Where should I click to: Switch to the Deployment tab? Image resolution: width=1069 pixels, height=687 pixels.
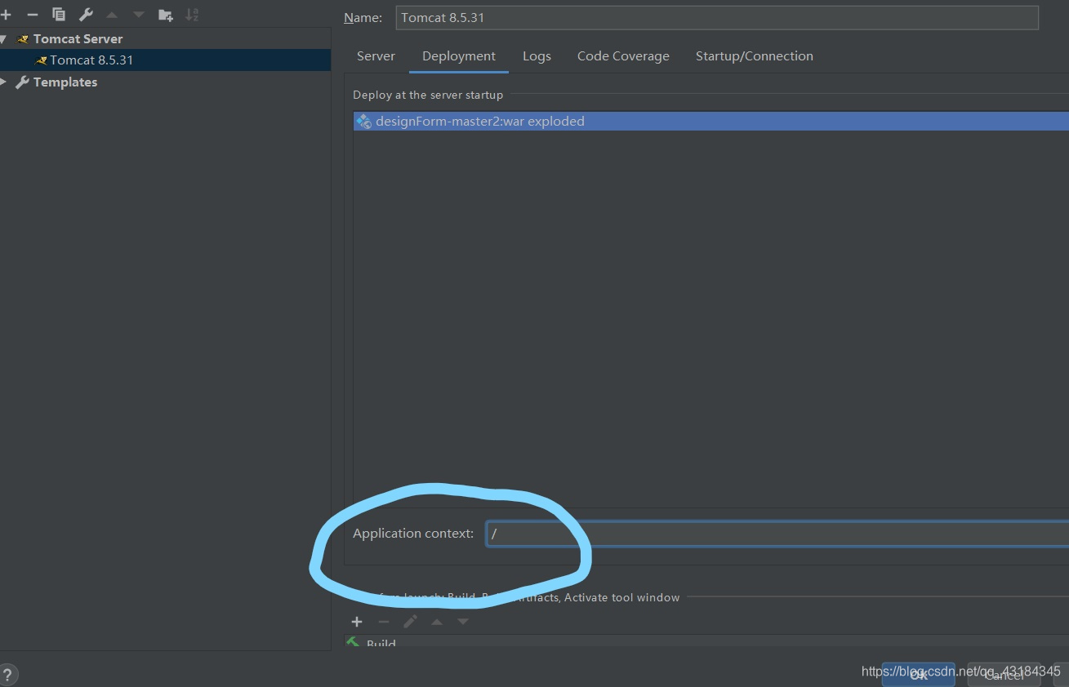pyautogui.click(x=459, y=55)
